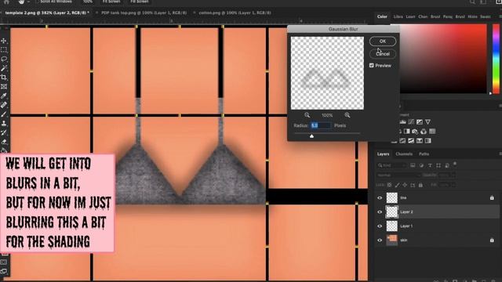This screenshot has height=282, width=502.
Task: Open the search icon at top right
Action: pyautogui.click(x=472, y=2)
